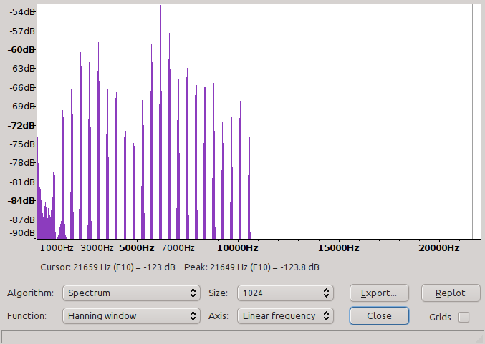Screen dimensions: 485x344
Task: Click the 5000Hz frequency axis label
Action: pyautogui.click(x=137, y=248)
